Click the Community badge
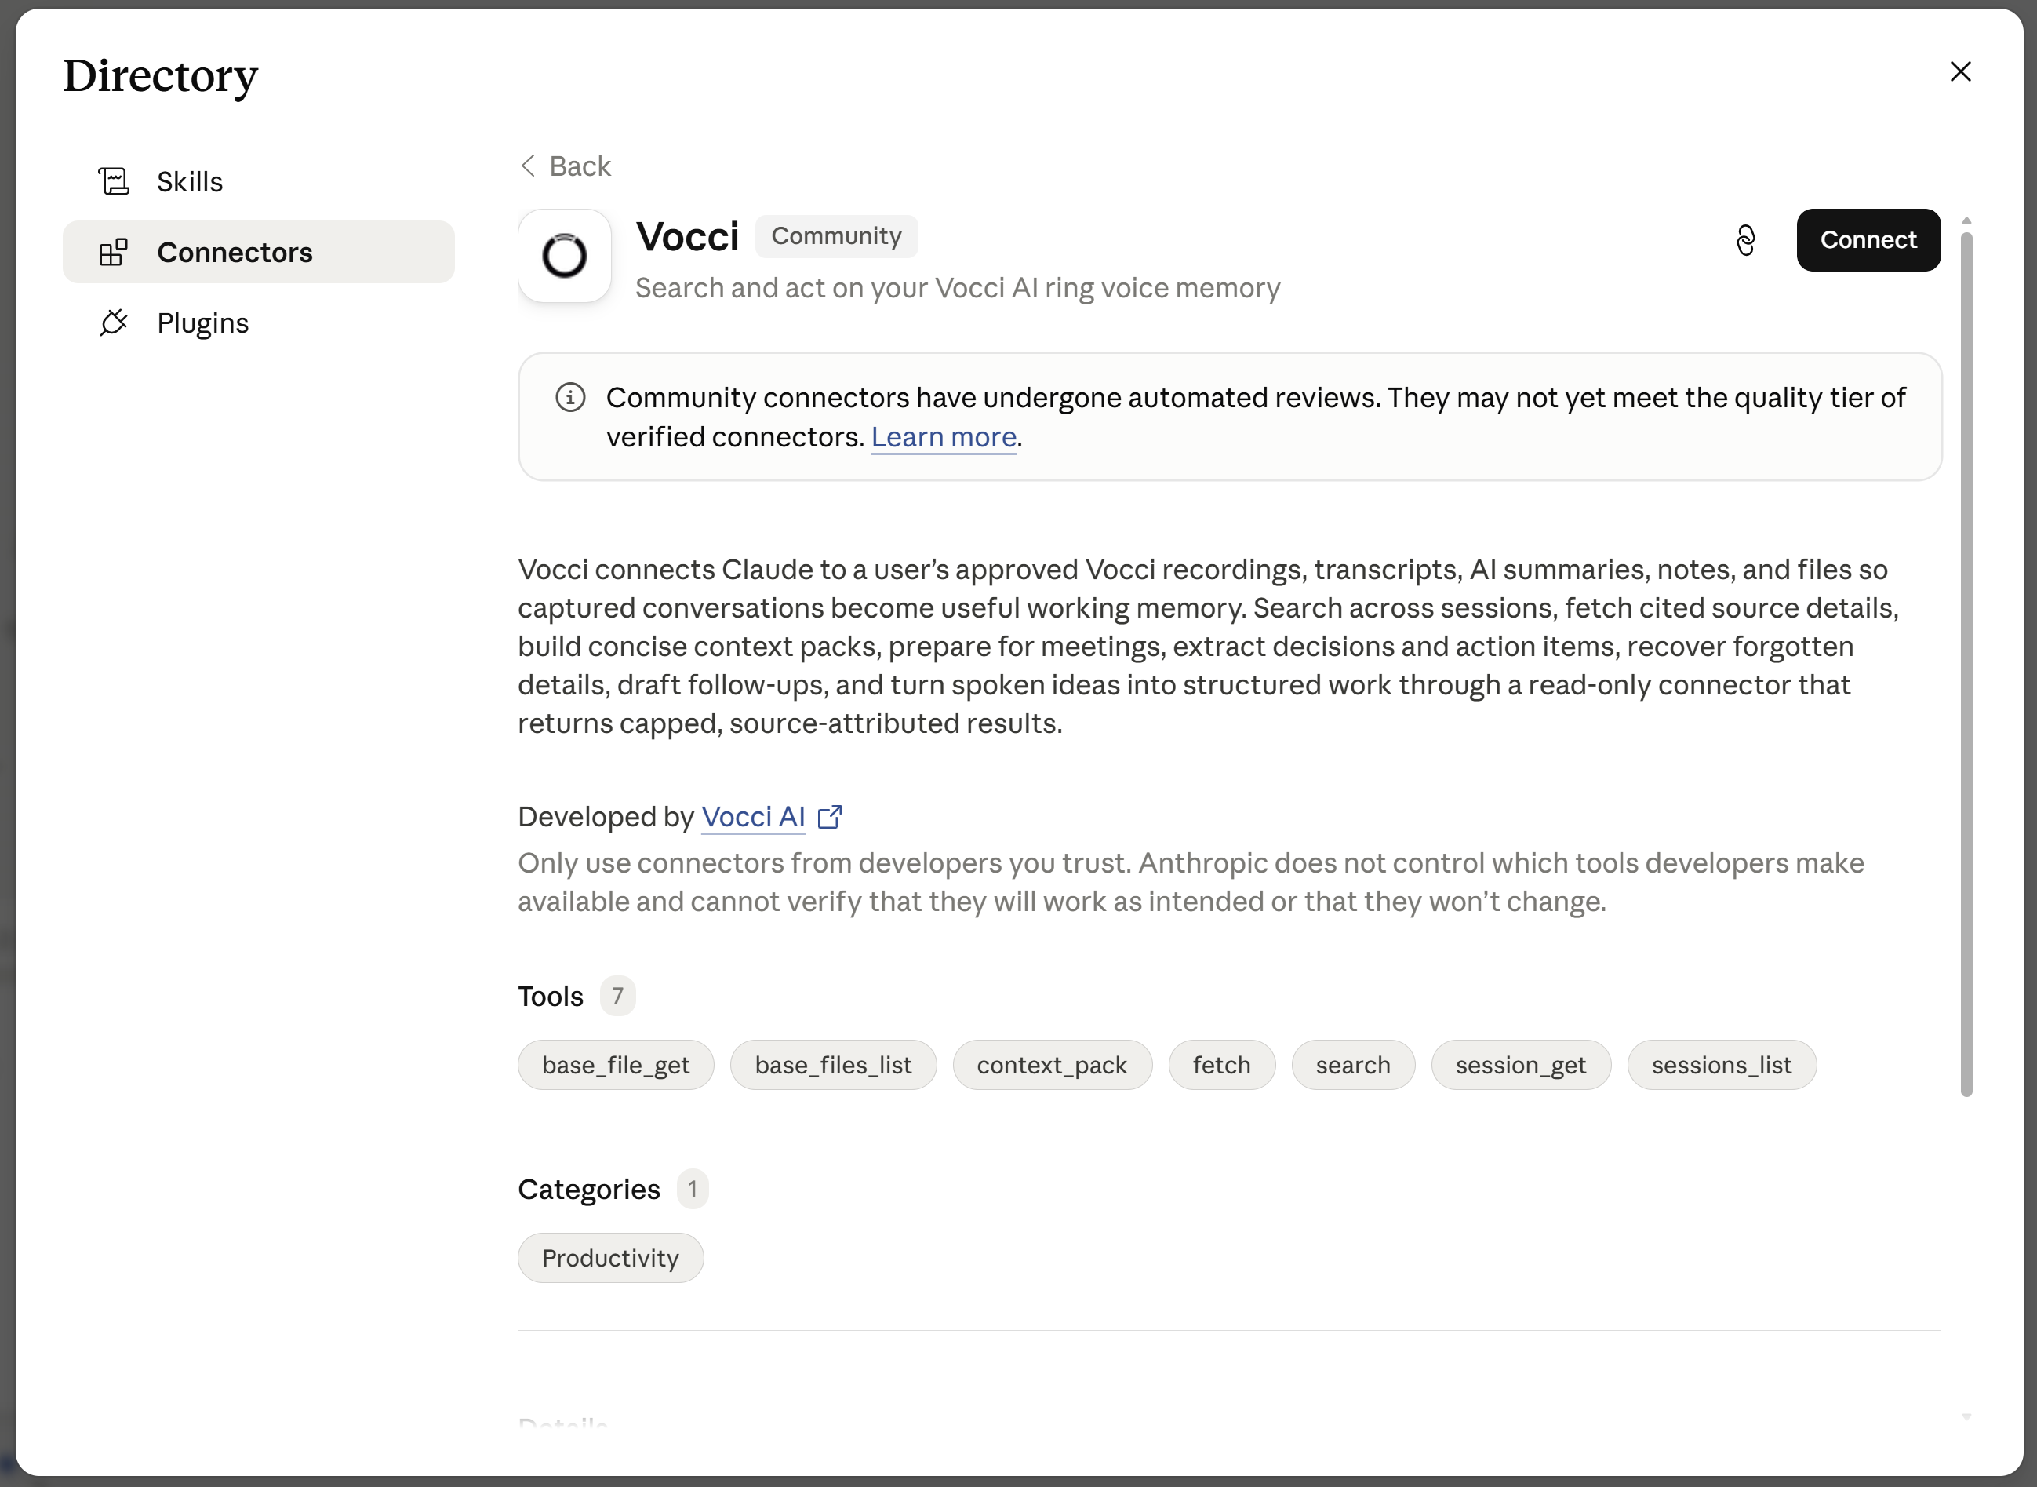Screen dimensions: 2037x1487 [836, 236]
